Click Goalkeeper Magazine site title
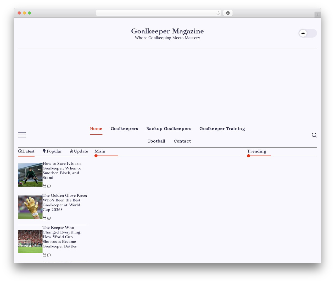The height and width of the screenshot is (283, 335). [167, 31]
